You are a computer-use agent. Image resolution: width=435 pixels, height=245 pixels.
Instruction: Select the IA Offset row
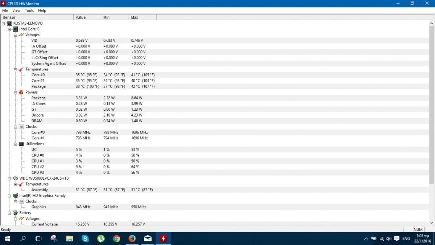[215, 46]
